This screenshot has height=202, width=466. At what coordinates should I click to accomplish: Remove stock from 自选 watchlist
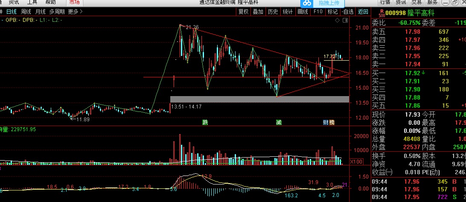point(348,12)
